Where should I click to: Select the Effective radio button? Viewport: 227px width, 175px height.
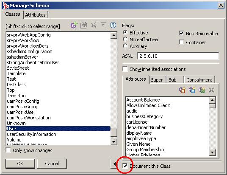[x=125, y=32]
